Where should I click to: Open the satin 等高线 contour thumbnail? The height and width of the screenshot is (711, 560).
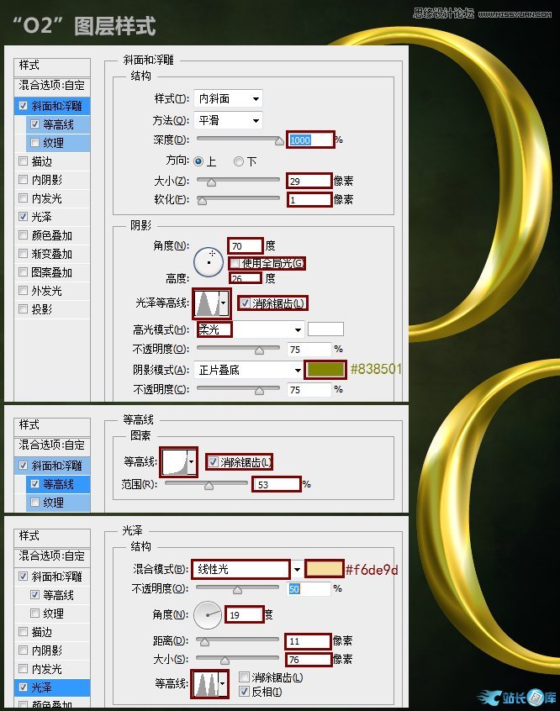pos(206,683)
